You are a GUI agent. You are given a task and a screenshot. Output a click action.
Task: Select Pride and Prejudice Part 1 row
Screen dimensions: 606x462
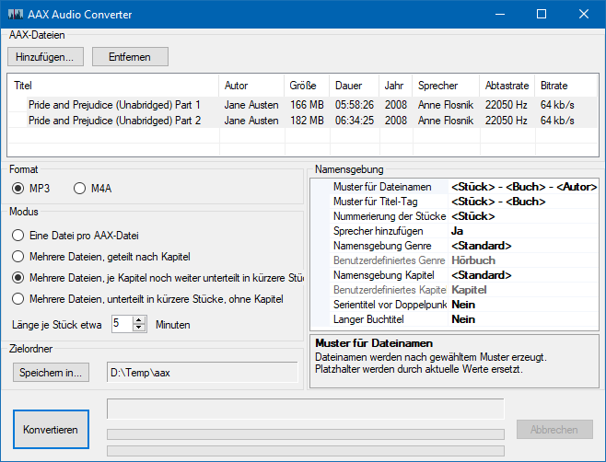pyautogui.click(x=114, y=105)
